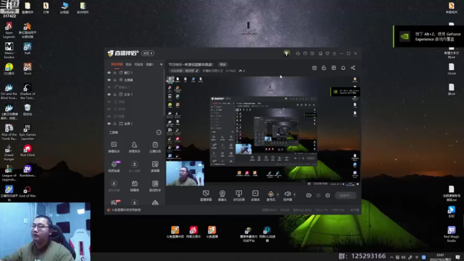Image resolution: width=464 pixels, height=261 pixels.
Task: Click the stream category label LOL手游
Action: (x=182, y=71)
